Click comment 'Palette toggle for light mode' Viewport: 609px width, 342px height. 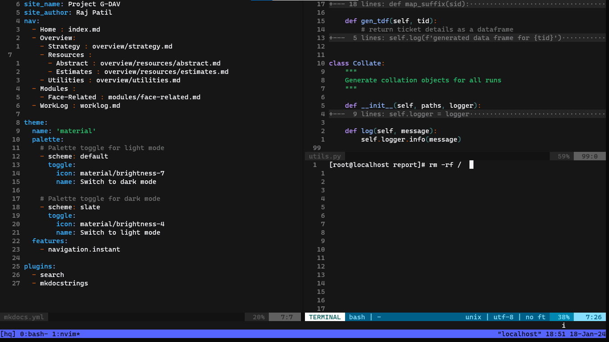click(102, 148)
